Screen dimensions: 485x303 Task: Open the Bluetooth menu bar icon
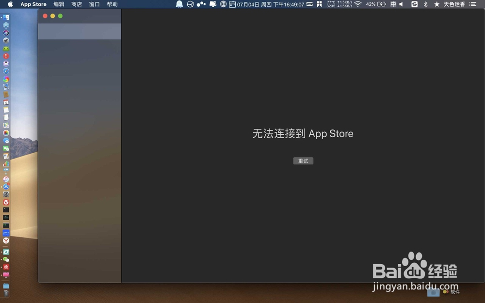(426, 4)
